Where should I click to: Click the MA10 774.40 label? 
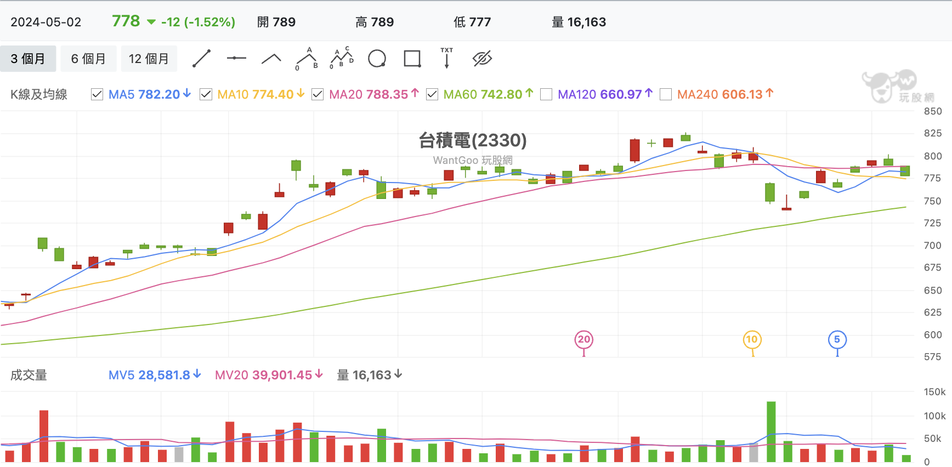coord(261,94)
